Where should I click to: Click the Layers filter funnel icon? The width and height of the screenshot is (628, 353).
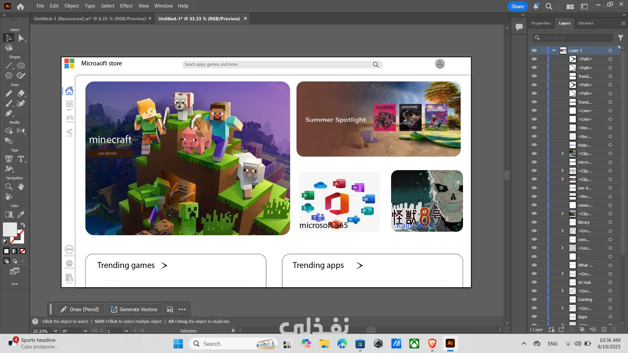(620, 38)
